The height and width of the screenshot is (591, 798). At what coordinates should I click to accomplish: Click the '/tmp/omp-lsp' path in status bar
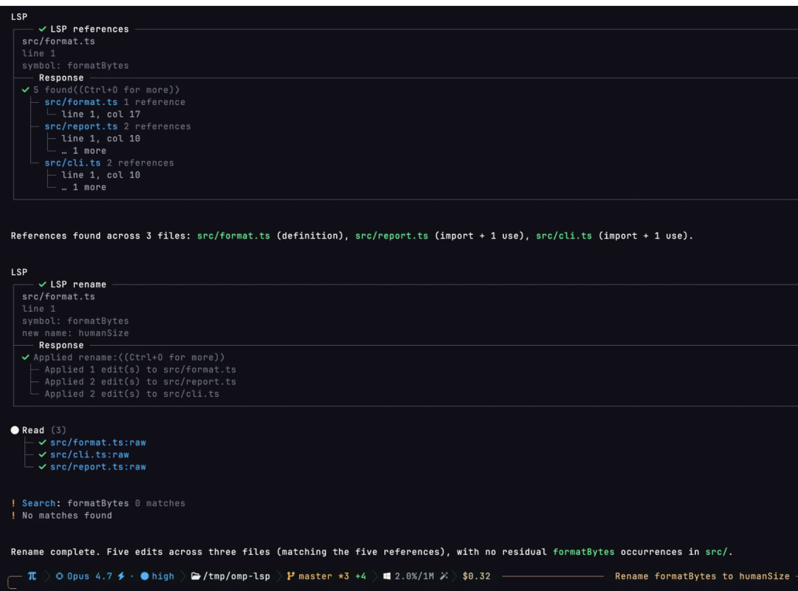pyautogui.click(x=236, y=576)
